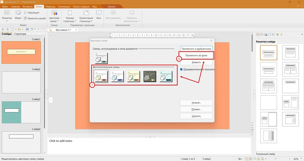Viewport: 304px width, 161px height.
Task: Click the 61% zoom level
Action: click(296, 159)
